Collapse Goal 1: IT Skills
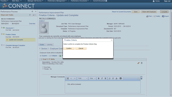 pyautogui.click(x=41, y=59)
